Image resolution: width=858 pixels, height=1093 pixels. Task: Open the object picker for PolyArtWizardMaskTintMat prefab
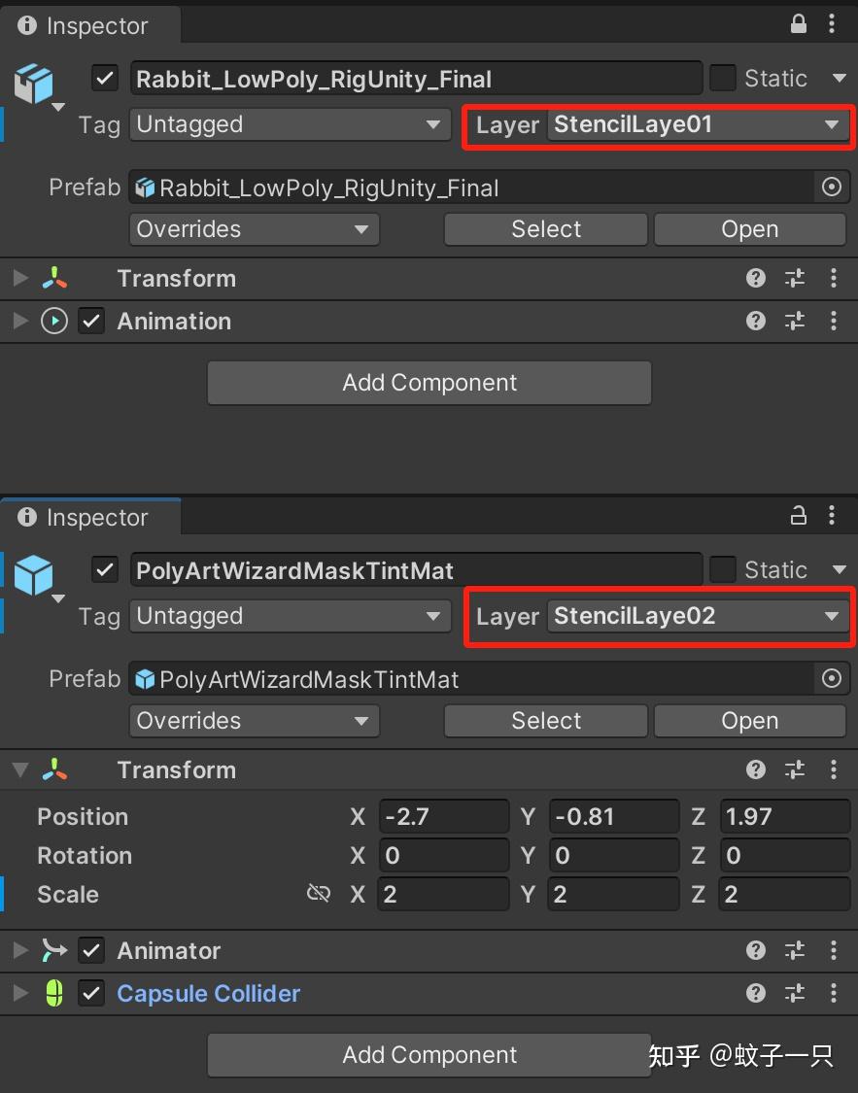tap(832, 678)
